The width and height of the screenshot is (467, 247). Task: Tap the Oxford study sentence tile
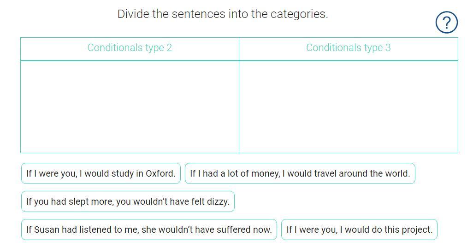click(100, 173)
